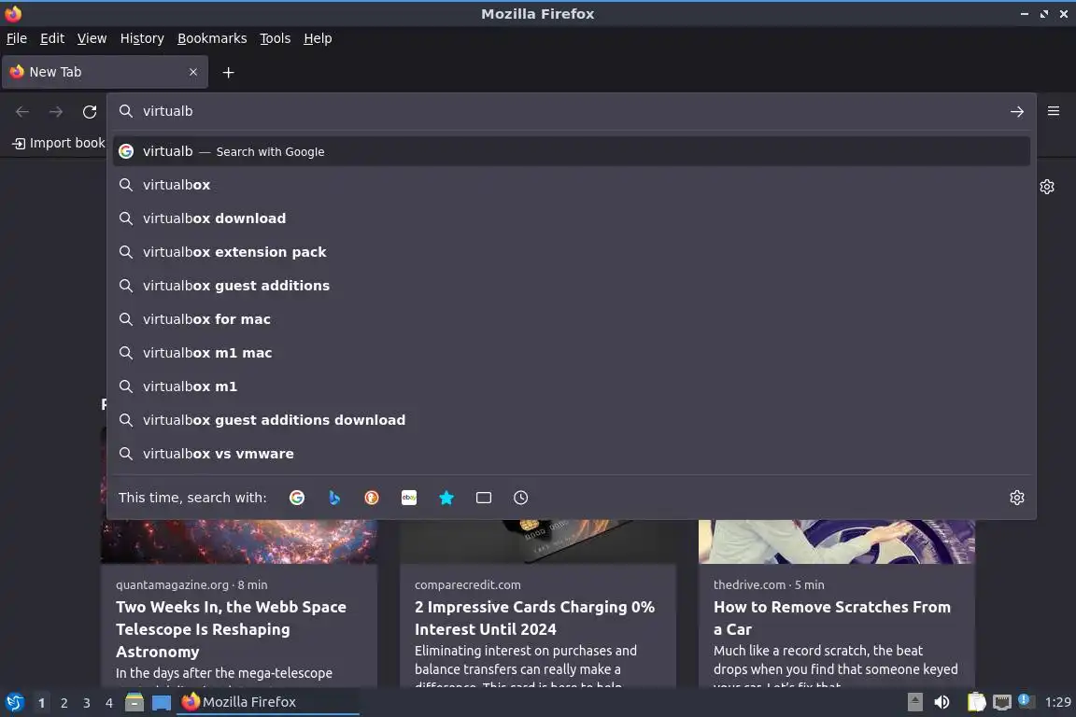Select 'virtualbox extension pack' suggestion

[x=571, y=252]
